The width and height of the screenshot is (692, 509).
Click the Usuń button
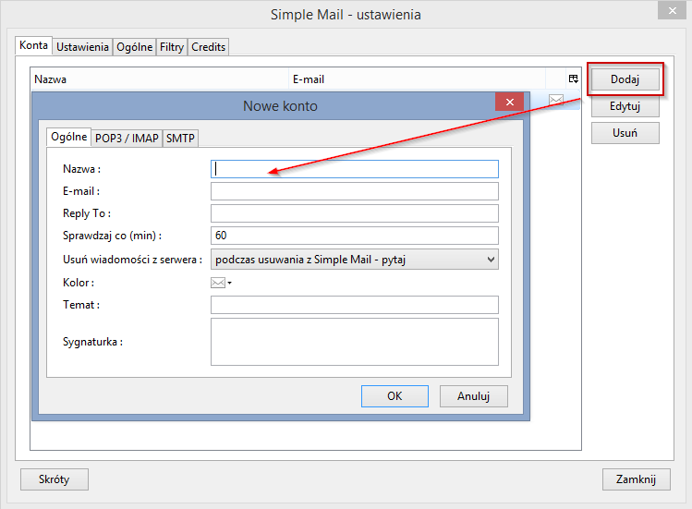pos(625,133)
